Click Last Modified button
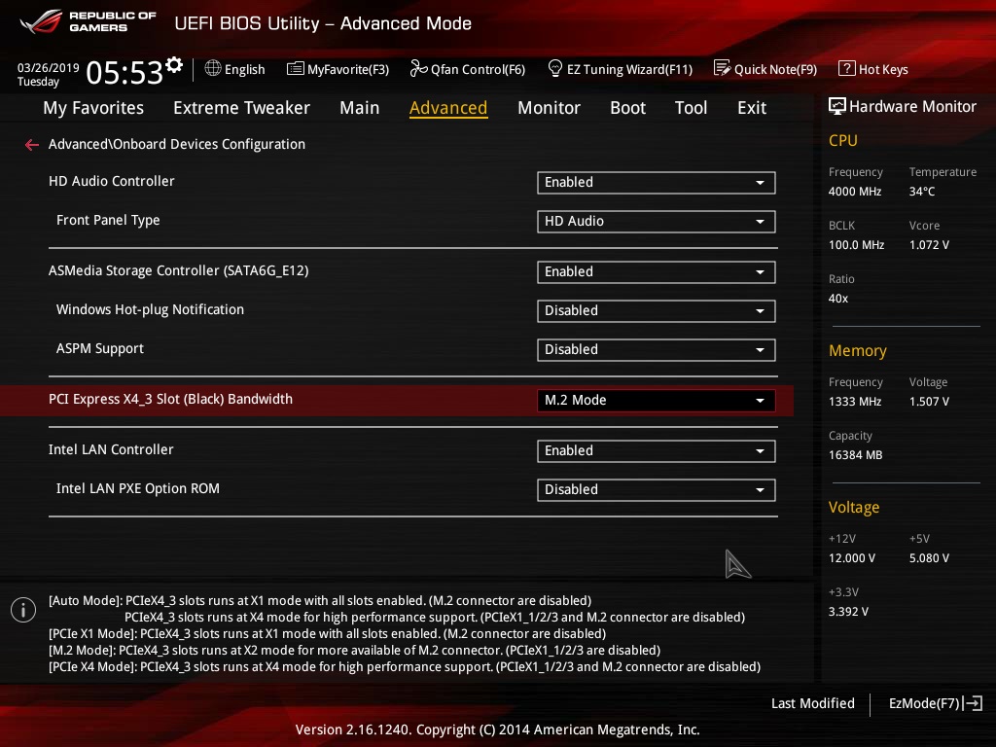The width and height of the screenshot is (996, 747). [x=812, y=703]
